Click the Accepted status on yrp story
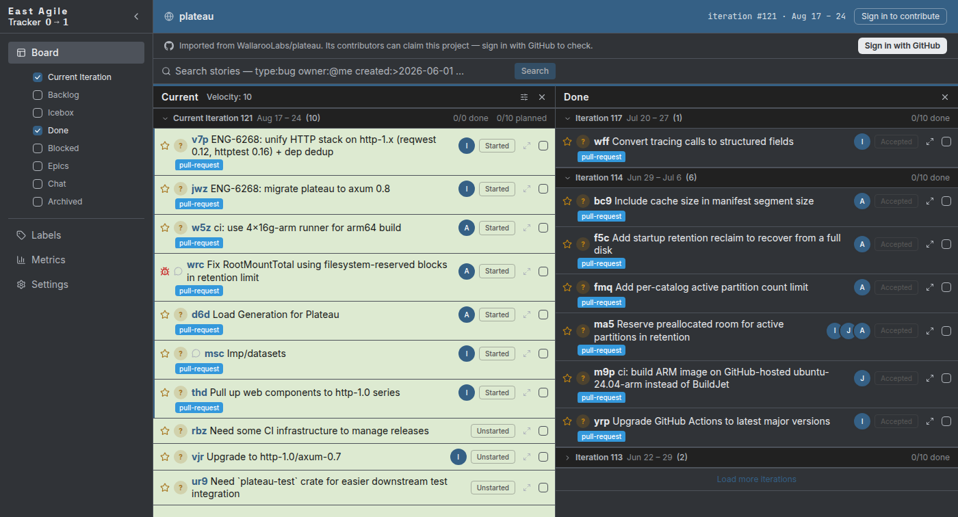The image size is (958, 517). click(896, 421)
